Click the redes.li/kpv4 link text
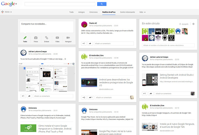Screen dimensions: 199x135 (x=149, y=115)
